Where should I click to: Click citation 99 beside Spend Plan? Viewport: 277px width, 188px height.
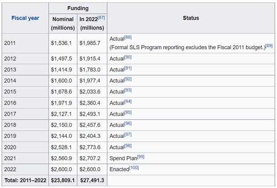[141, 157]
